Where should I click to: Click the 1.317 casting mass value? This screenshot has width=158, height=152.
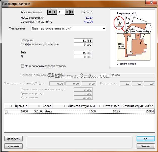point(89,18)
